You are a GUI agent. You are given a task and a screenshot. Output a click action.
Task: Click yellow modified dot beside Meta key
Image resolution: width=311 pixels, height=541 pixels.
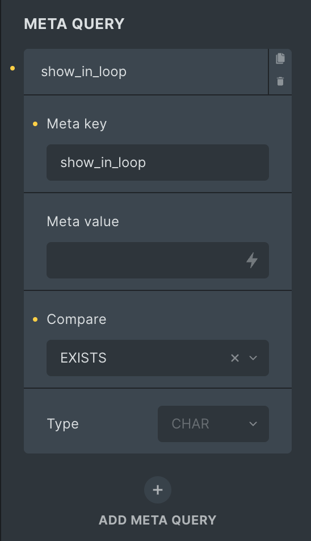[x=35, y=124]
